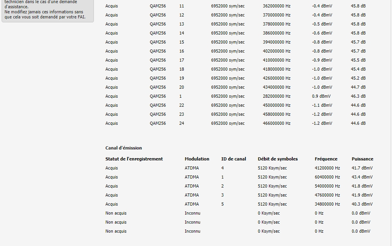Screen dimensions: 392x246
Task: Select the 466000000 Hz frequency value
Action: point(277,123)
